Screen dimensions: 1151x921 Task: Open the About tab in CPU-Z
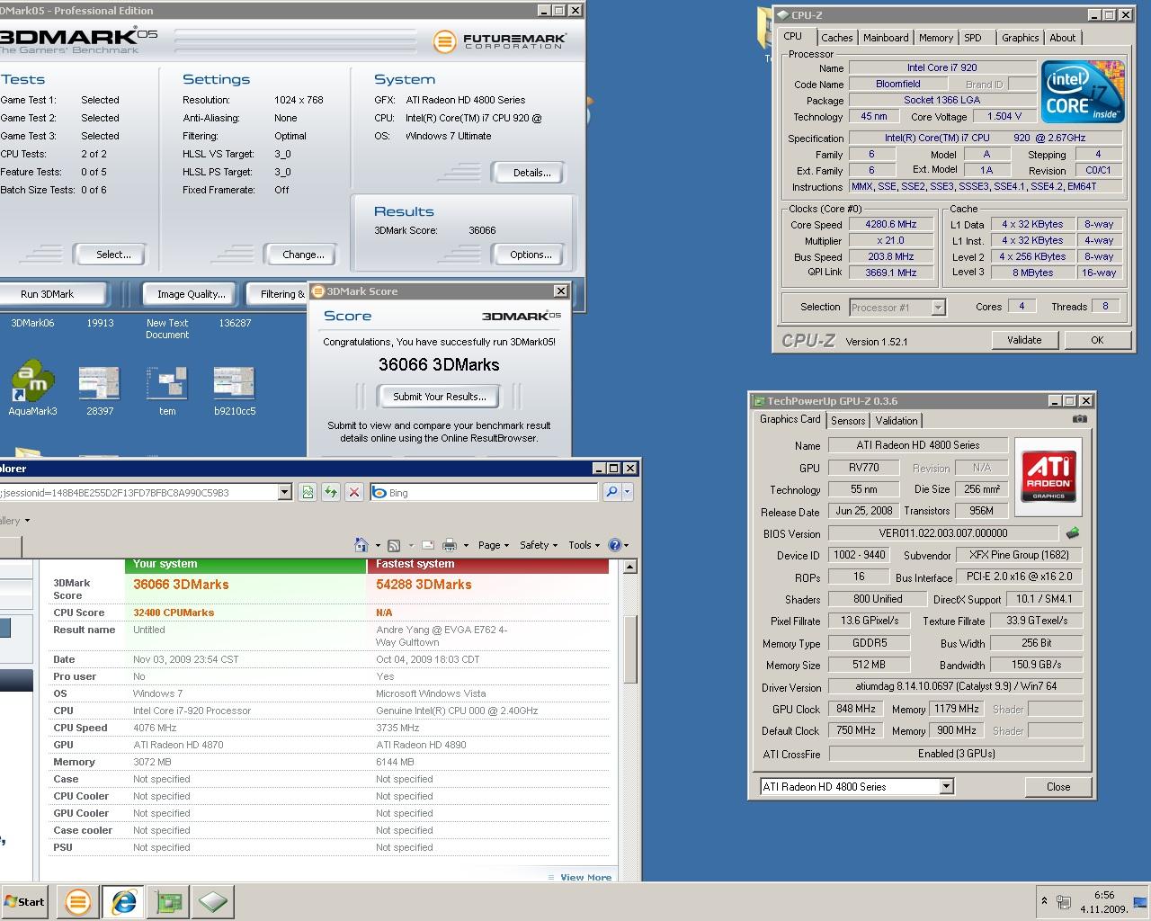[1062, 38]
